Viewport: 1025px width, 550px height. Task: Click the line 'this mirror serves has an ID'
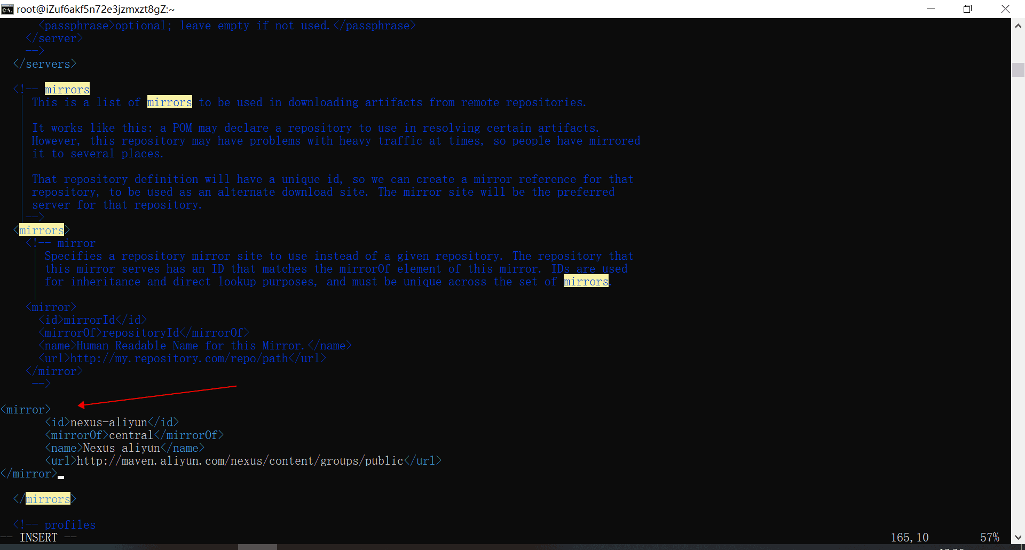tap(336, 269)
